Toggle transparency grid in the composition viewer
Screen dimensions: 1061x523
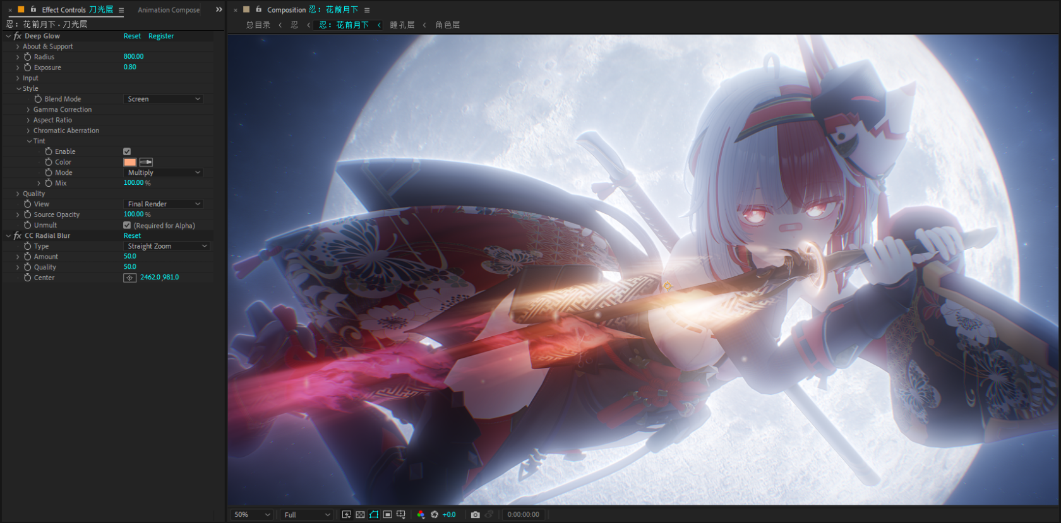360,515
